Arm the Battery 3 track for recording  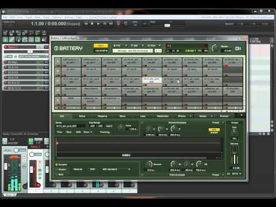(6, 47)
